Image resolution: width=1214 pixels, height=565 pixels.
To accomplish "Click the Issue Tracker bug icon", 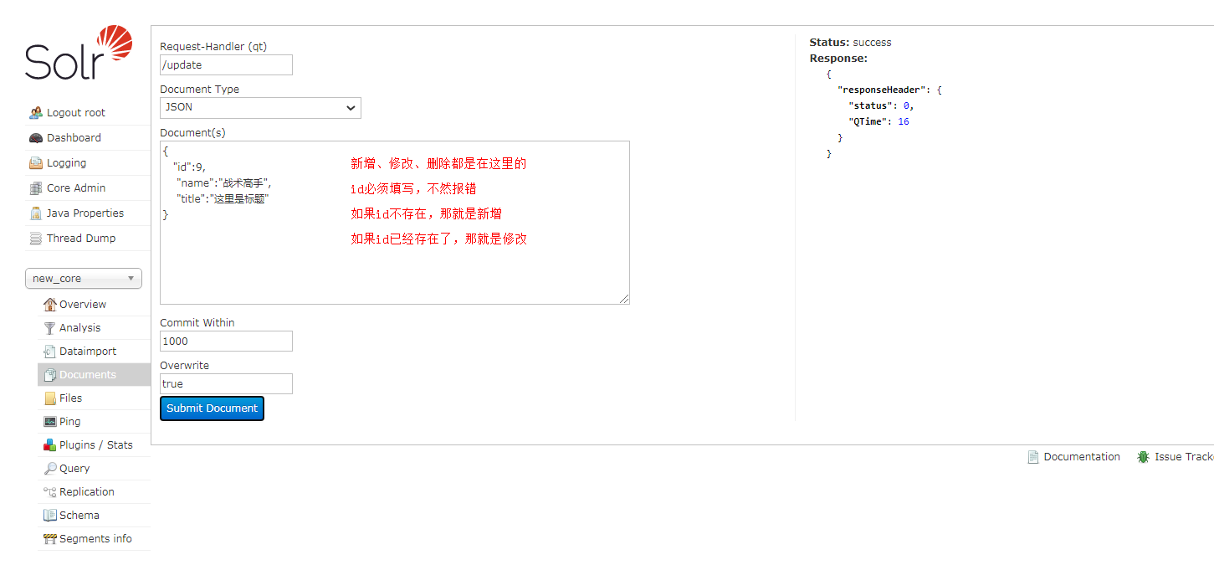I will coord(1143,457).
